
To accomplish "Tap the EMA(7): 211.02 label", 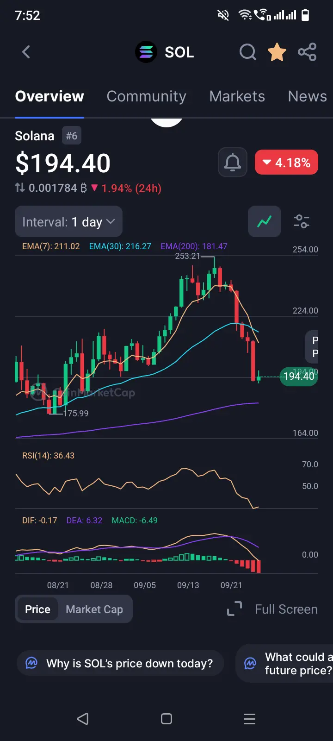I will click(51, 246).
